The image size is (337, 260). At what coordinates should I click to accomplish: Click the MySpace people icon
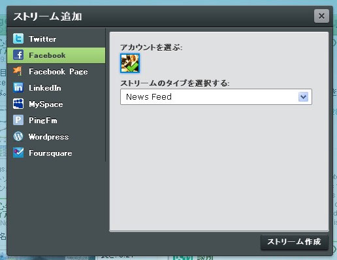pyautogui.click(x=18, y=104)
